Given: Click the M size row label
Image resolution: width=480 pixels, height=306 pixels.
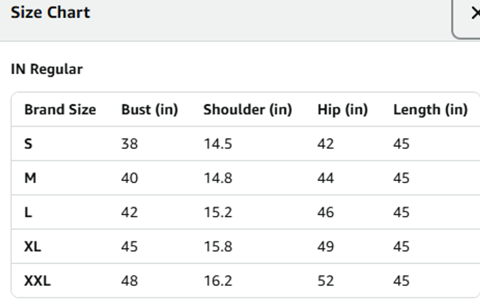Looking at the screenshot, I should click(x=30, y=178).
